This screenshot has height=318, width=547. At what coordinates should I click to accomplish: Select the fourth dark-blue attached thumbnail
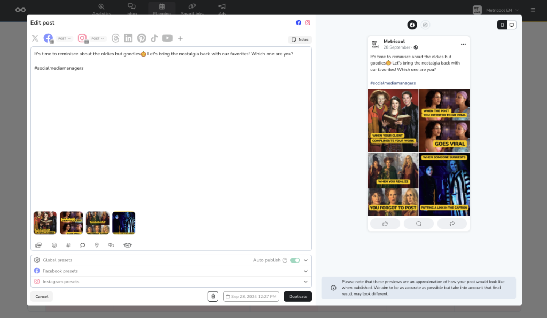(x=124, y=223)
